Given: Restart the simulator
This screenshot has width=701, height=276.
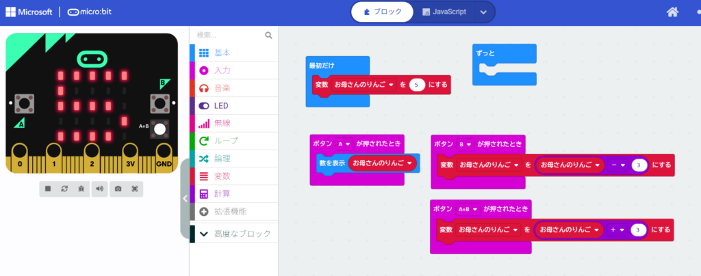Looking at the screenshot, I should pos(64,189).
